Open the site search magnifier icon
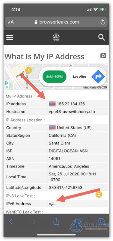 pos(102,37)
